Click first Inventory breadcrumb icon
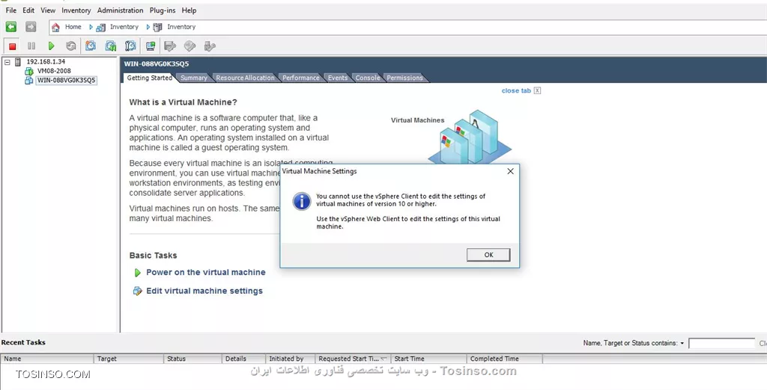767x390 pixels. tap(101, 28)
